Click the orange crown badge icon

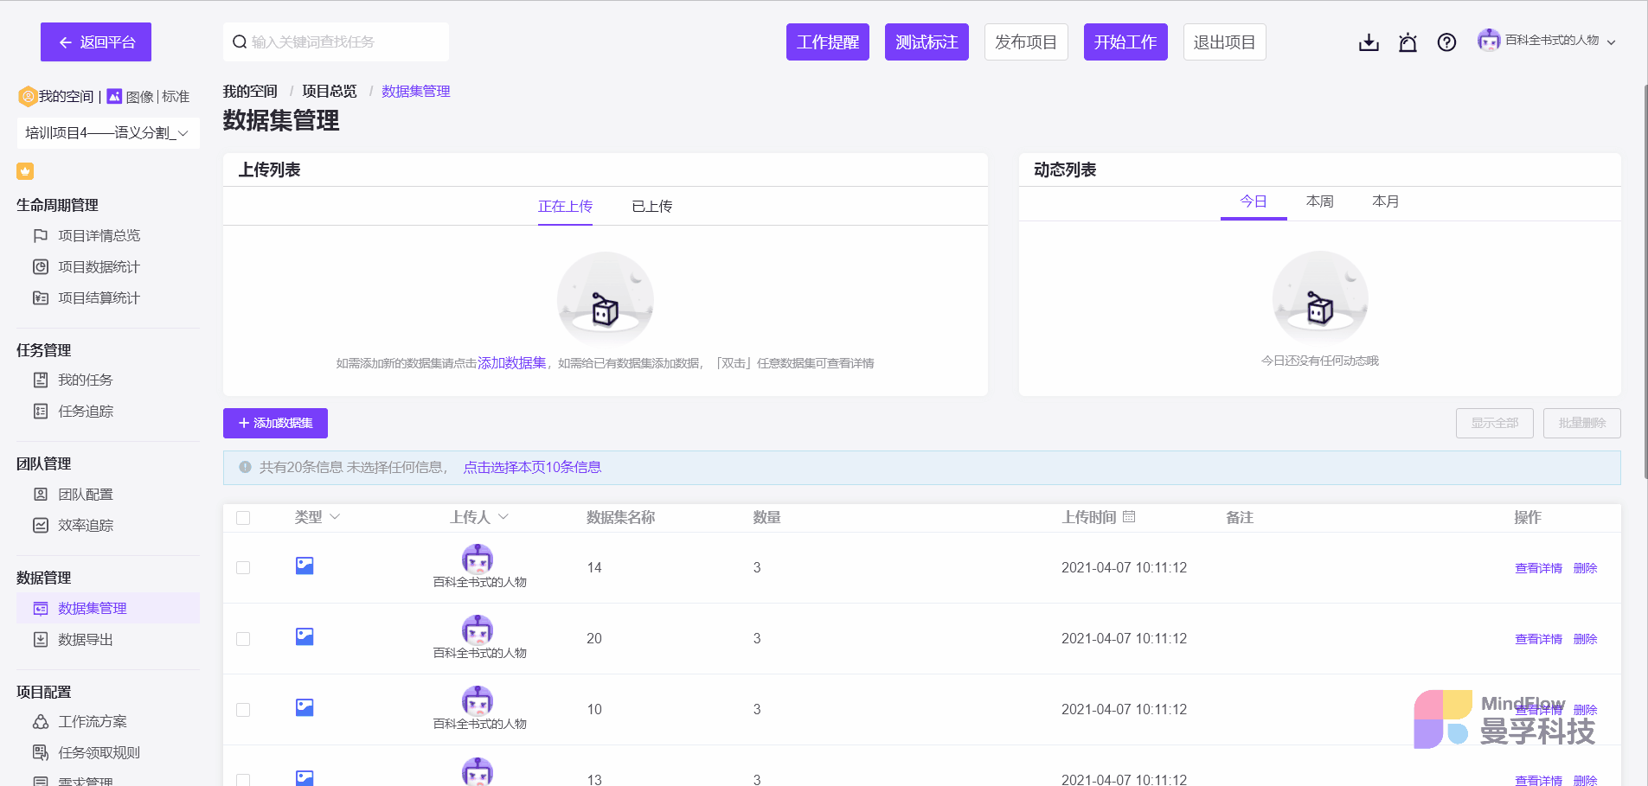(25, 171)
